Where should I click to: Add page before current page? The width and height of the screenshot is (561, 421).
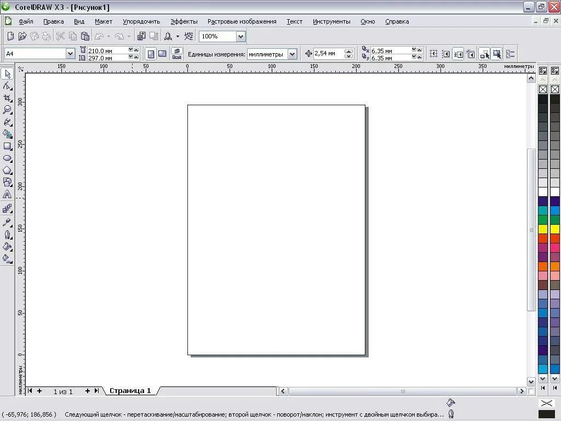pyautogui.click(x=39, y=391)
